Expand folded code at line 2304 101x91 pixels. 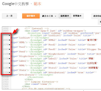(x=10, y=72)
